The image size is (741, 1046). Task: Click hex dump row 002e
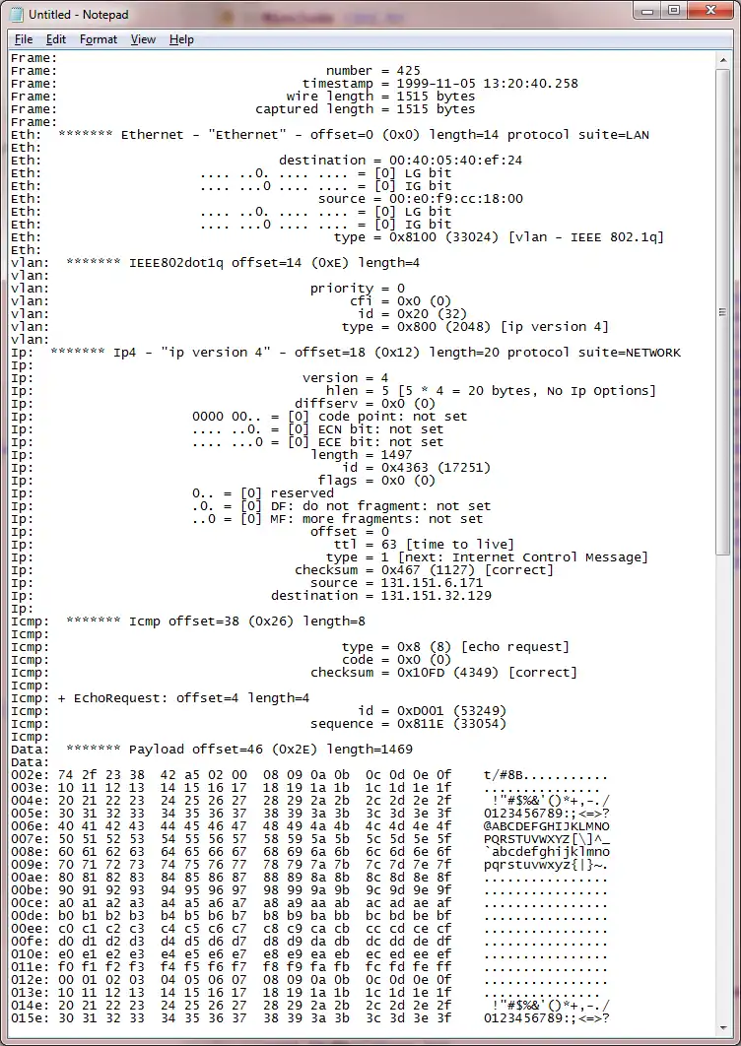point(310,775)
